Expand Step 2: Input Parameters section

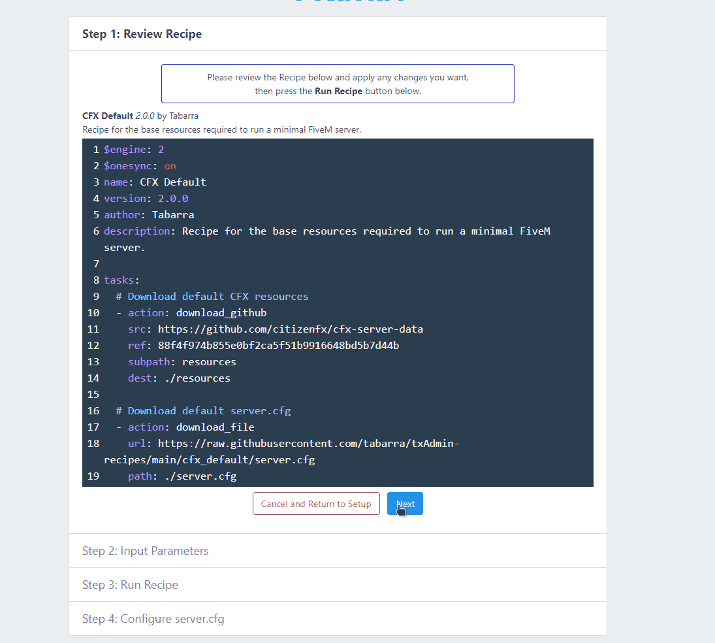pyautogui.click(x=338, y=551)
